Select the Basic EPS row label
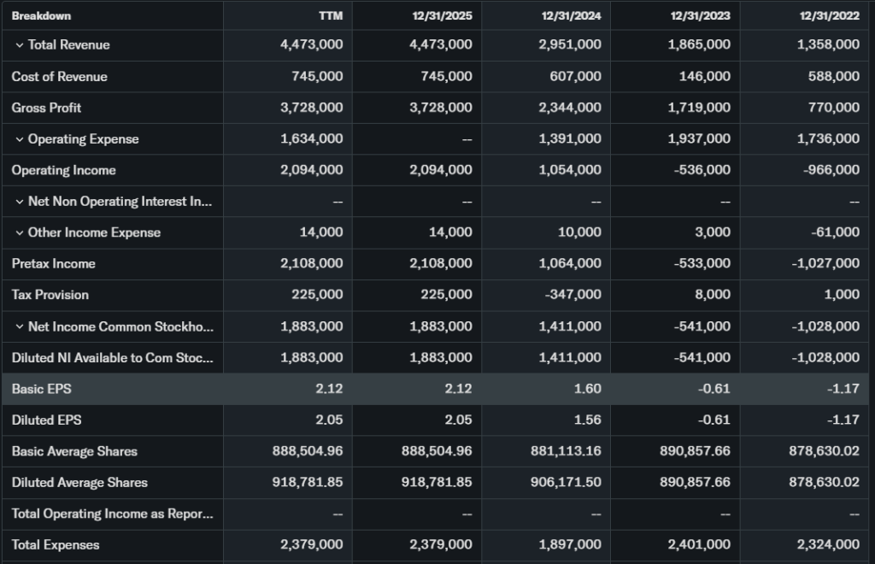The image size is (875, 564). tap(42, 389)
